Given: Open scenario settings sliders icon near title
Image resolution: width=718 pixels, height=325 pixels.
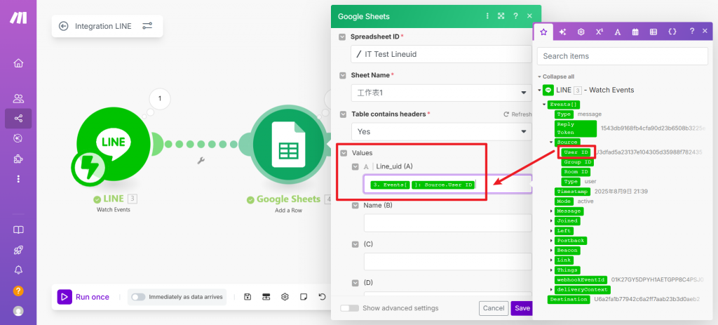Looking at the screenshot, I should click(x=147, y=26).
